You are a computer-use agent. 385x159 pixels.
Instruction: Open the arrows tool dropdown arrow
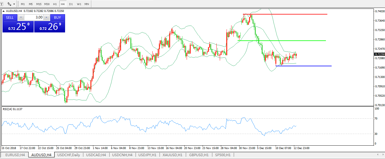click(14, 4)
